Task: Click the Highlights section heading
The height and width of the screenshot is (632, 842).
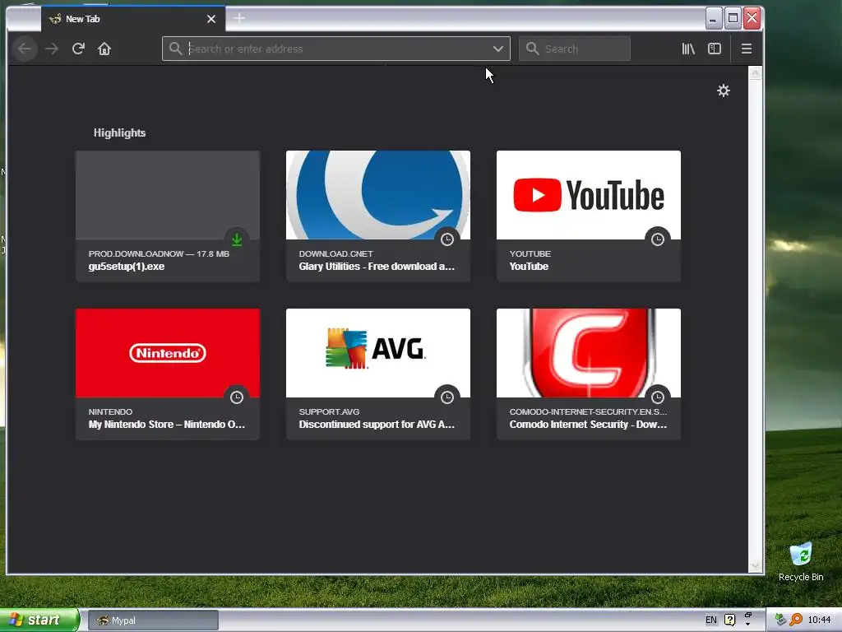Action: pos(120,132)
